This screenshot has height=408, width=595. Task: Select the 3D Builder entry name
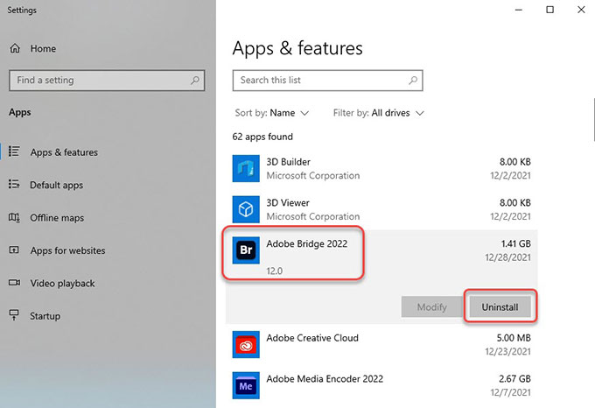click(288, 162)
